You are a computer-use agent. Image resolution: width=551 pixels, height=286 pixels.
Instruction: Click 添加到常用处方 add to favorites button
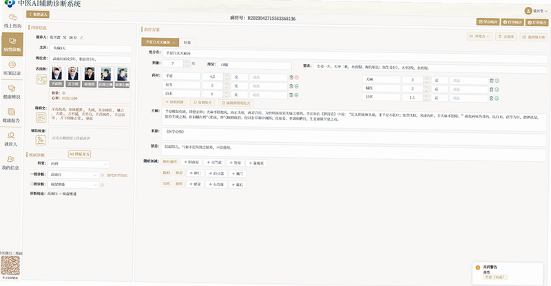point(236,103)
